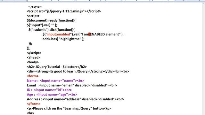This screenshot has height=115, width=205.
Task: Click the lone "<script>" opening tag line
Action: click(x=33, y=16)
